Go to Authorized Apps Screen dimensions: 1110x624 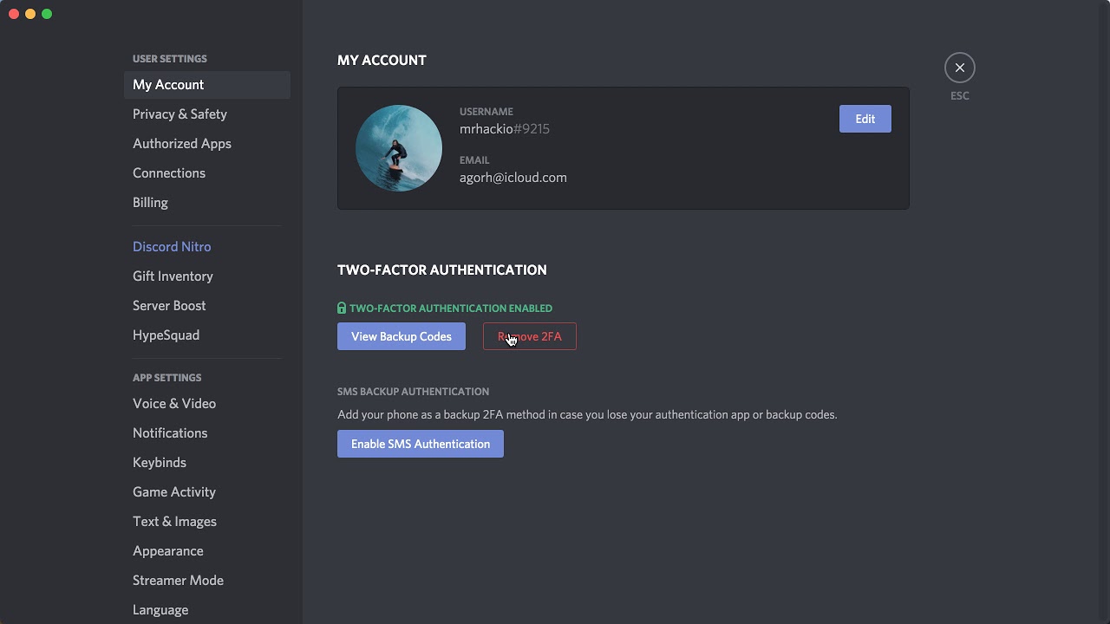206,144
